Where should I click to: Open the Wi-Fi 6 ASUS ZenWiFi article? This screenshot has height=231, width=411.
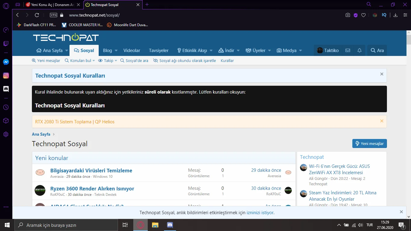click(339, 169)
